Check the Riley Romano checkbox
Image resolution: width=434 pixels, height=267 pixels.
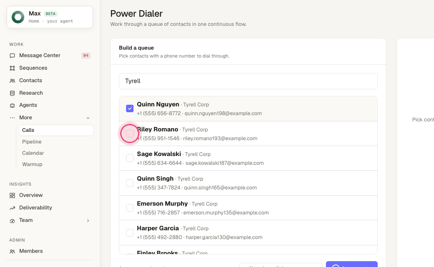point(129,133)
